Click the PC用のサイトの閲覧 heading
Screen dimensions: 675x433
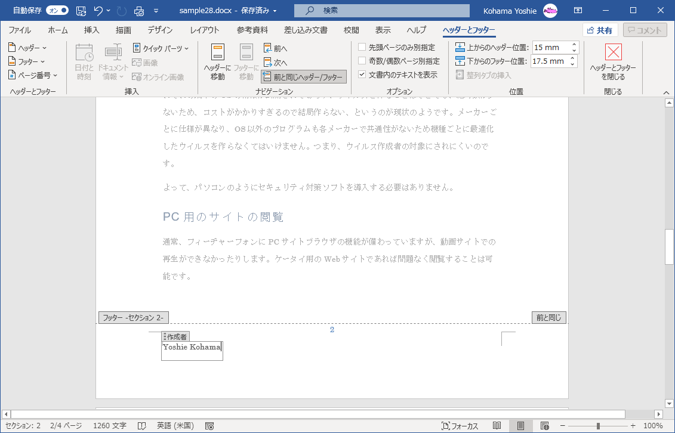pyautogui.click(x=223, y=216)
